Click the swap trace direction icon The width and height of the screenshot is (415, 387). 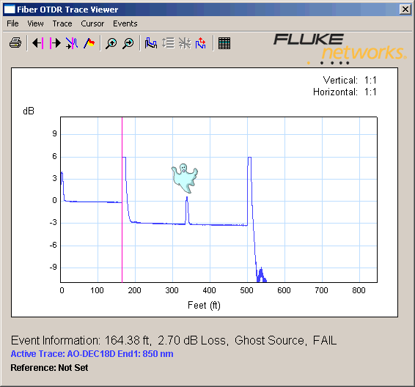[x=201, y=43]
